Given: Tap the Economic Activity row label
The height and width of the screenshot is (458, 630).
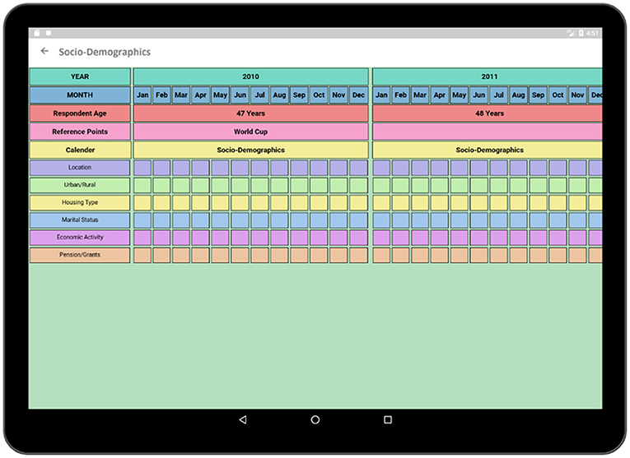Looking at the screenshot, I should point(80,238).
